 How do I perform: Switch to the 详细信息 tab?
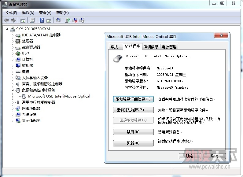click(151, 47)
